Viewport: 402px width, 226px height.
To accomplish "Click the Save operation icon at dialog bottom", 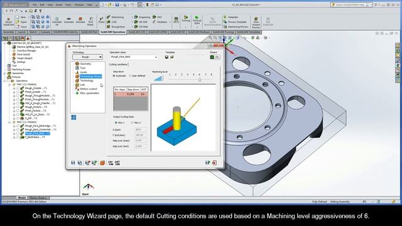I will pos(73,163).
